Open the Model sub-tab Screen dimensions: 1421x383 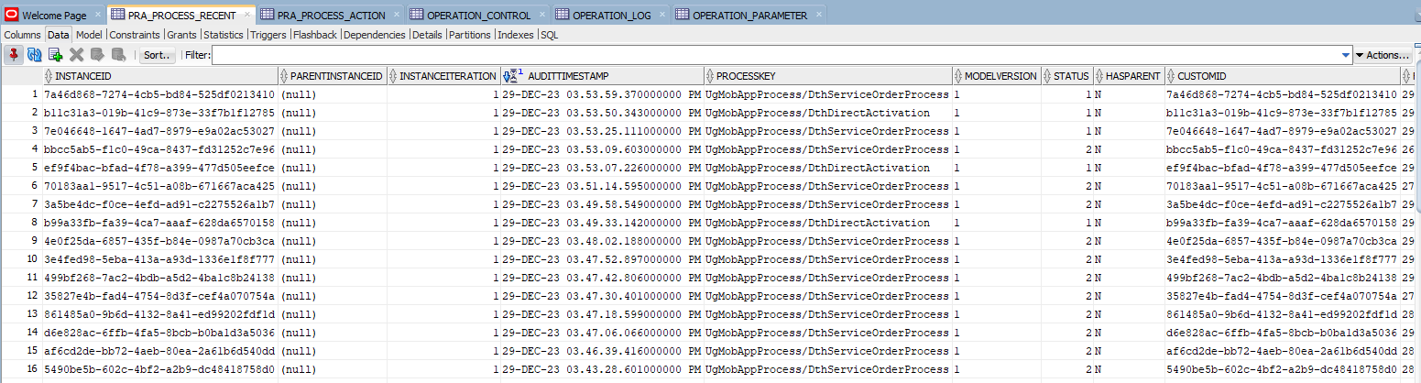[89, 35]
